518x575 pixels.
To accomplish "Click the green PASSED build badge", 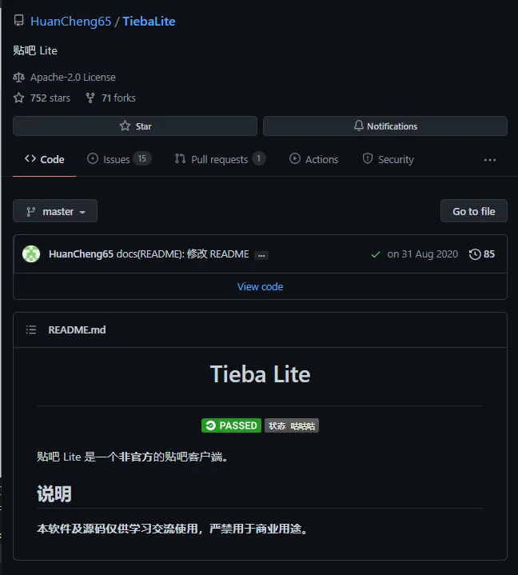I will tap(231, 425).
